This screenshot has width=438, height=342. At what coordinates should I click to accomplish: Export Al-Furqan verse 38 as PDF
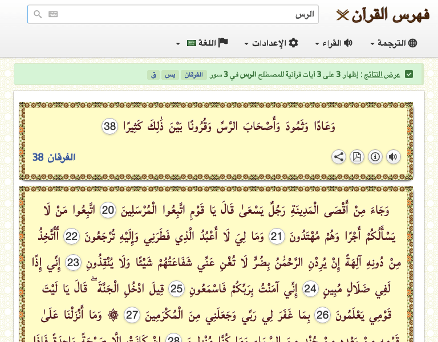[x=357, y=157]
